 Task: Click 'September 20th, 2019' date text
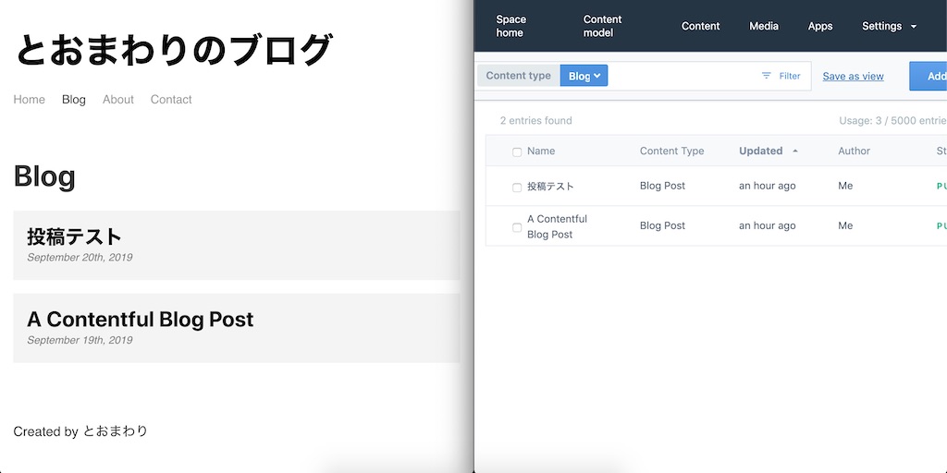[x=80, y=258]
